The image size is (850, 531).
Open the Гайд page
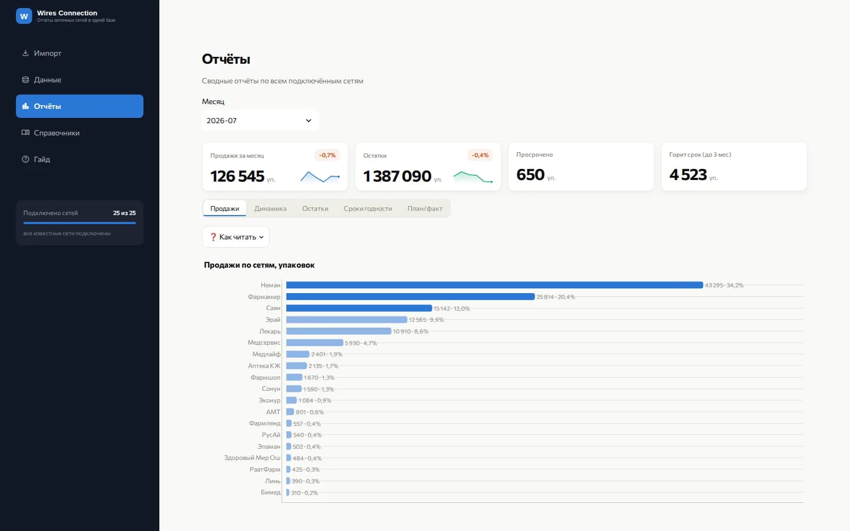coord(80,159)
